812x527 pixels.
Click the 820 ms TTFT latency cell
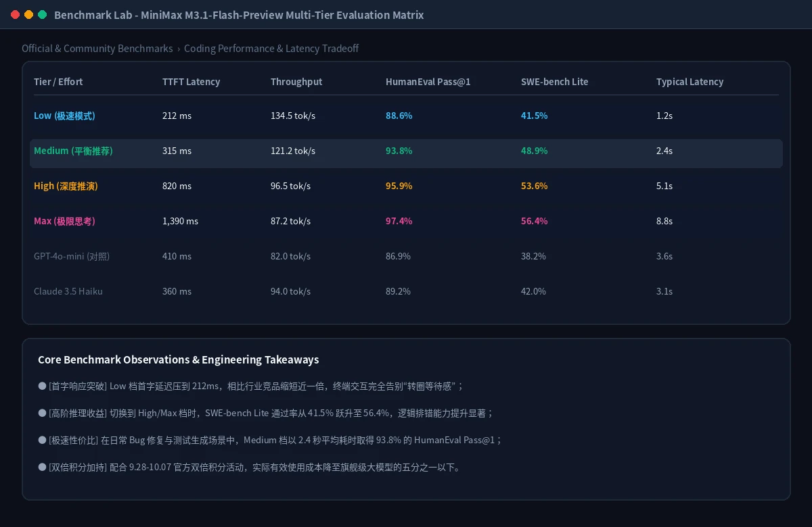[177, 186]
